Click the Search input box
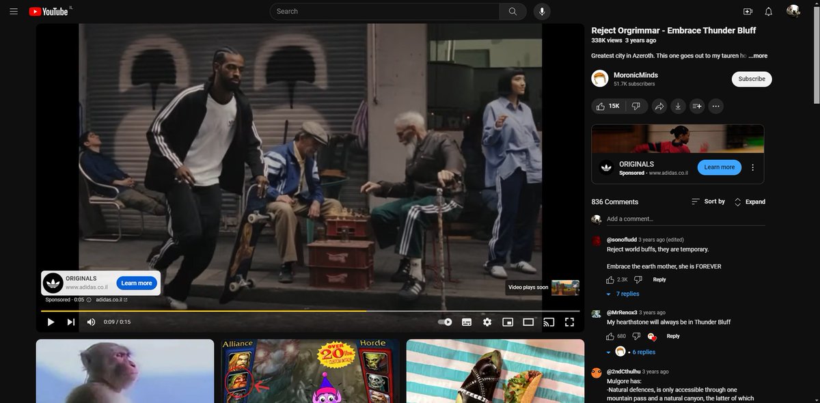 tap(385, 12)
